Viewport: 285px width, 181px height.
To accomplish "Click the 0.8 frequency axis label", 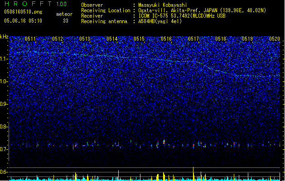I will click(x=4, y=127).
